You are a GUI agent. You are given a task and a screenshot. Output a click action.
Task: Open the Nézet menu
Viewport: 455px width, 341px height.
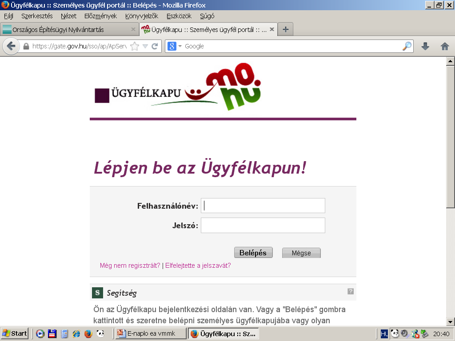tap(68, 16)
